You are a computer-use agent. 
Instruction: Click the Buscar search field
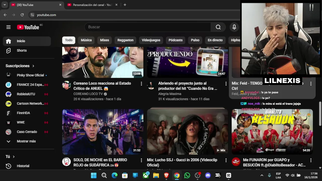point(148,27)
